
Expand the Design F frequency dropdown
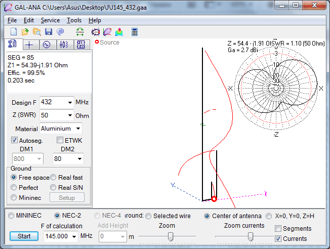pos(69,102)
